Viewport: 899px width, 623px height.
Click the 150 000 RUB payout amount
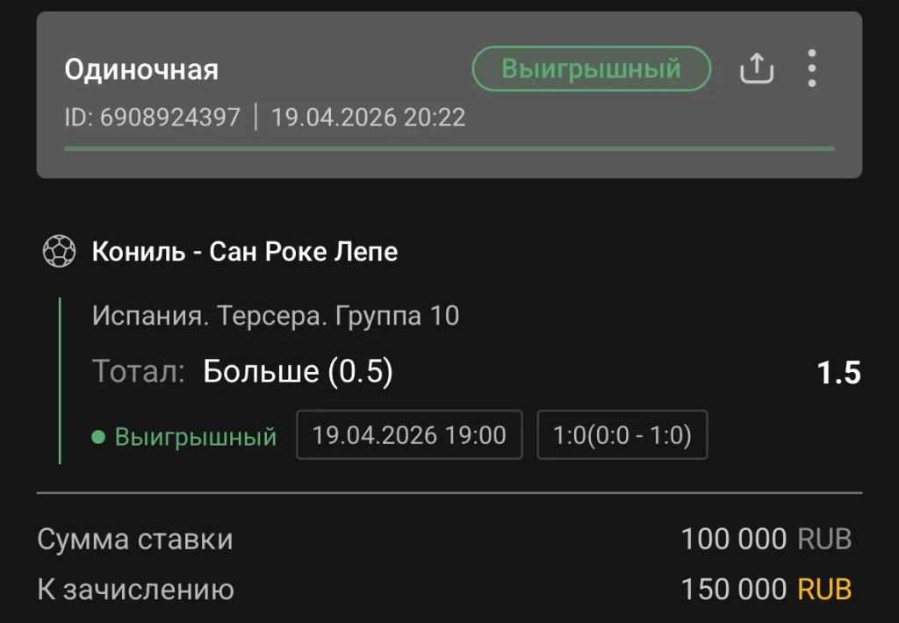pos(766,590)
